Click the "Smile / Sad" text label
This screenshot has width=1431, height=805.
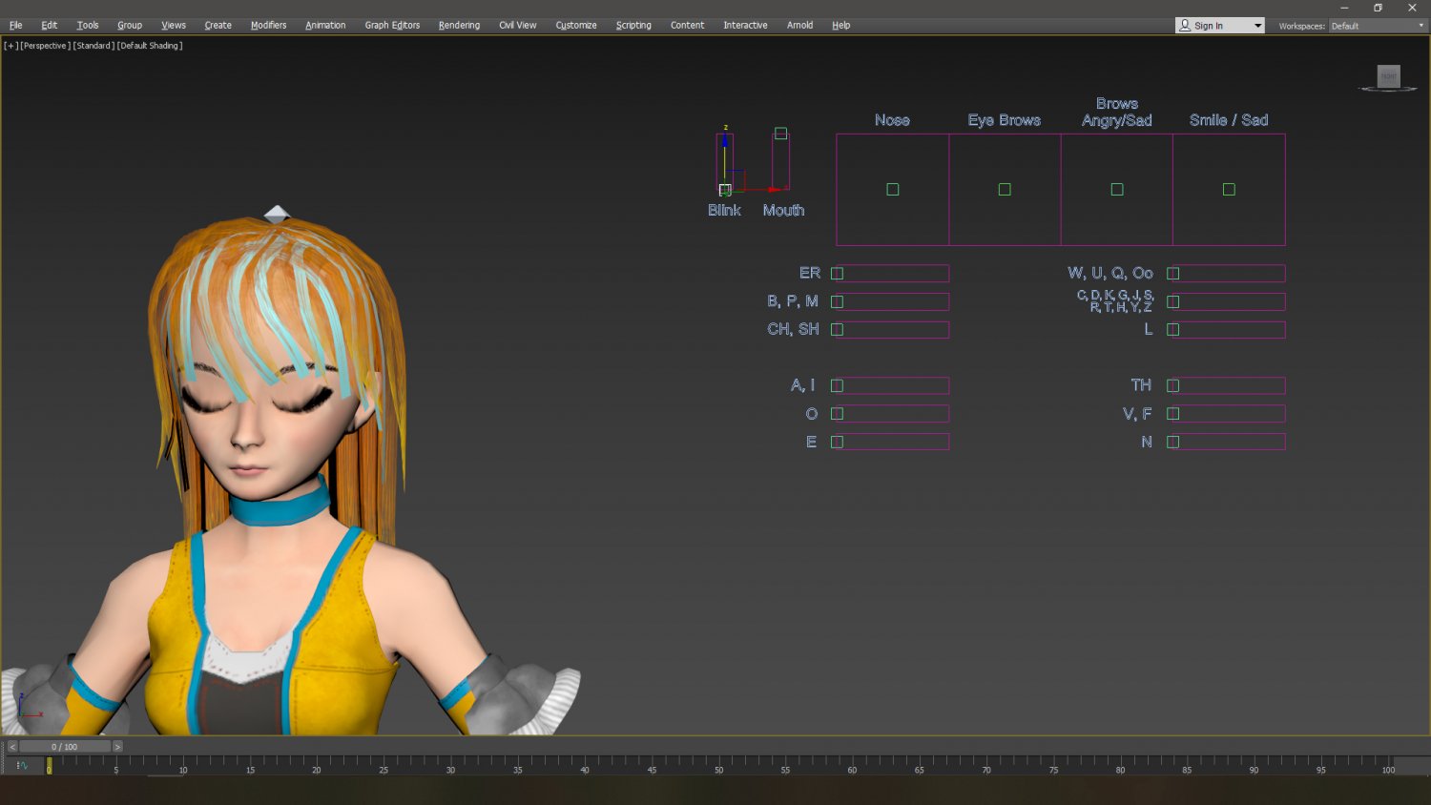(x=1229, y=120)
